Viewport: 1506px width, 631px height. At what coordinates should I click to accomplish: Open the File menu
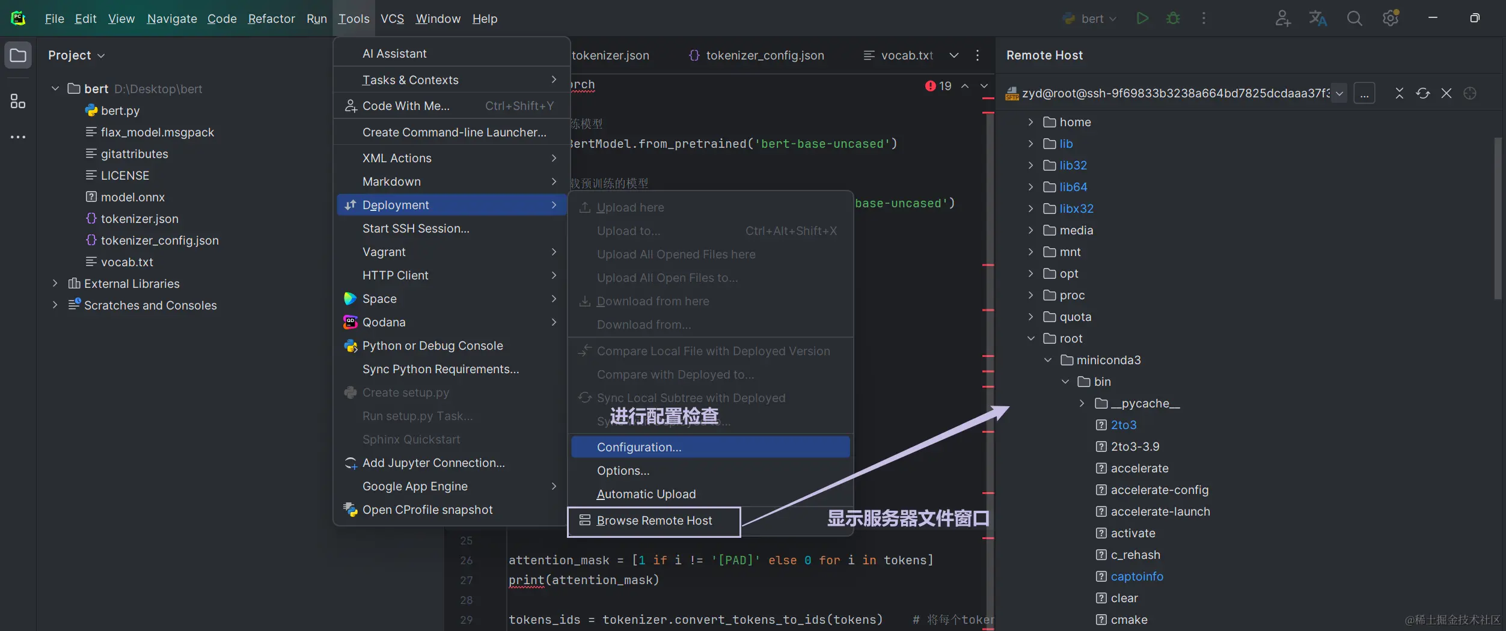[54, 19]
